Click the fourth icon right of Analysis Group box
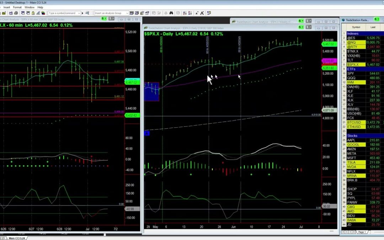This screenshot has width=384, height=240. point(147,13)
